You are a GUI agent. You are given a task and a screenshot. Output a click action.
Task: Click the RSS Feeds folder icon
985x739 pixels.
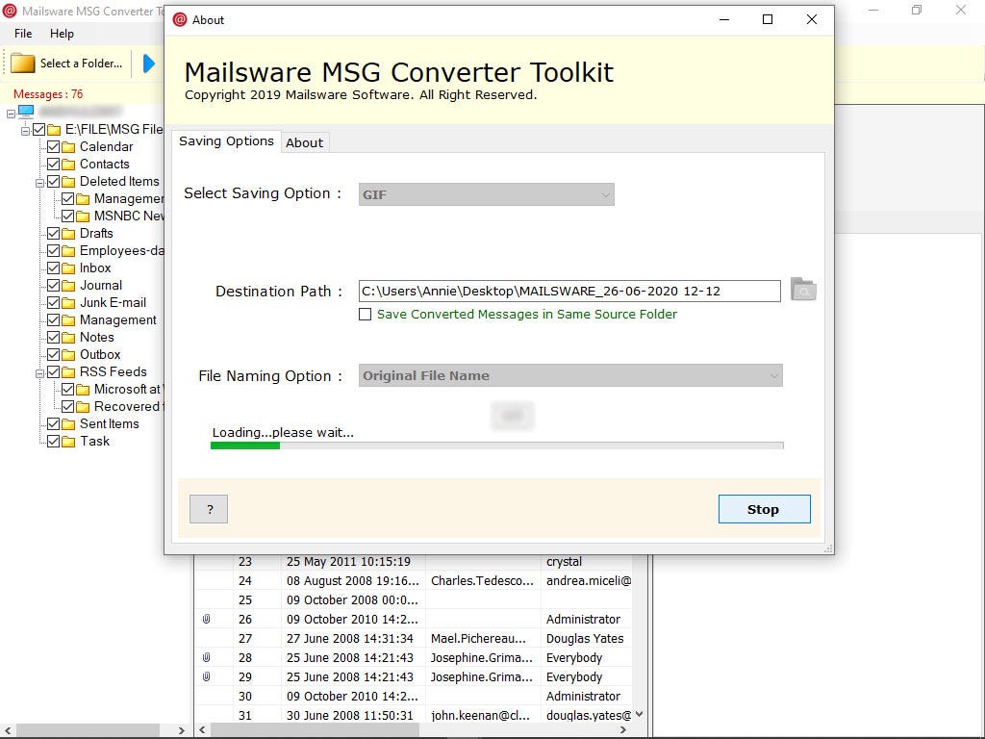click(x=68, y=372)
